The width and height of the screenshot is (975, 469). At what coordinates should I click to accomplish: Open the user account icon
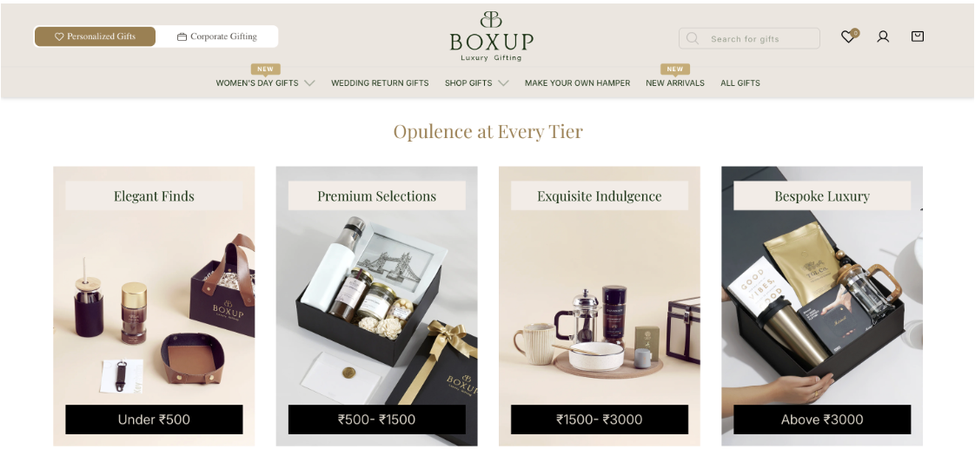click(883, 36)
